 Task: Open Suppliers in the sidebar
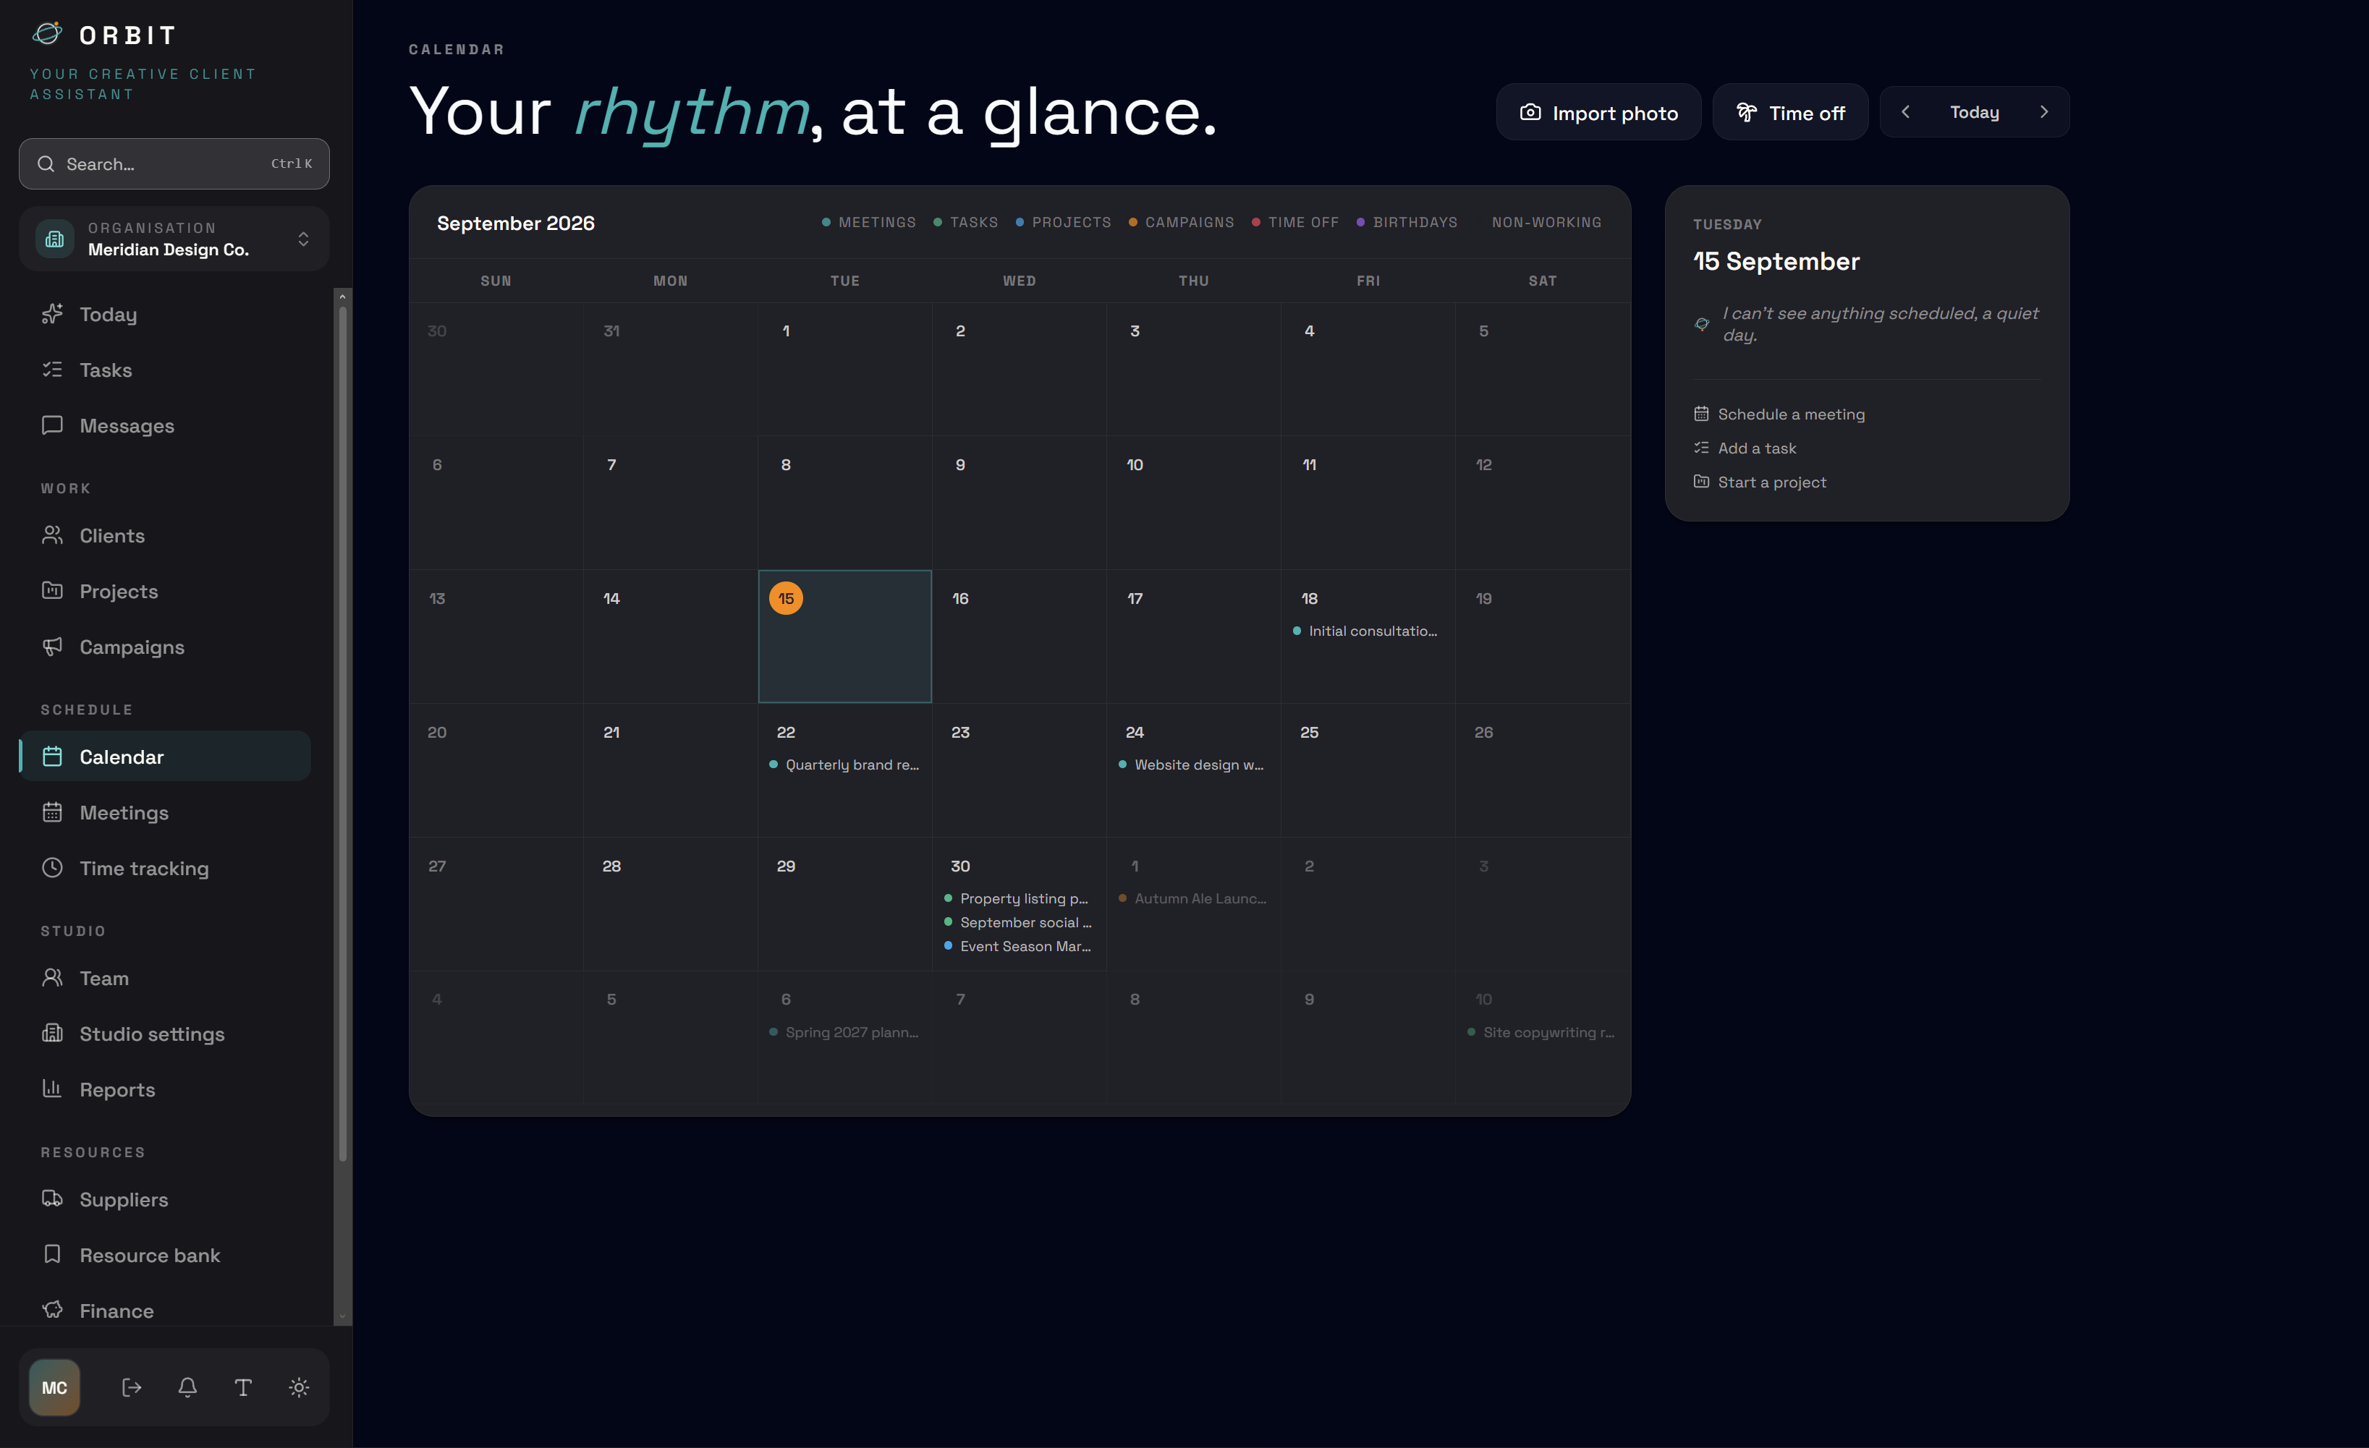164,1199
